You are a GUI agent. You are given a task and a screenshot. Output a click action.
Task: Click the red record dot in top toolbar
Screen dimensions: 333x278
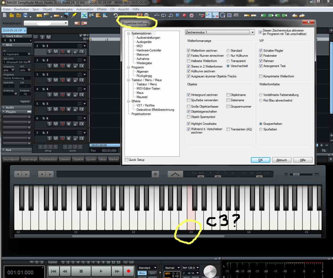coord(184,15)
